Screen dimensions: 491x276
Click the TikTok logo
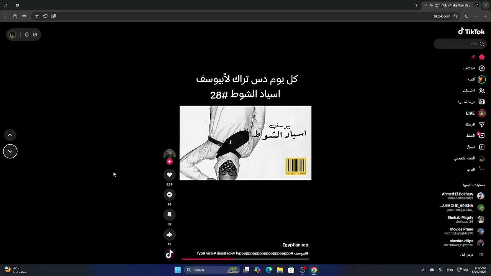(x=471, y=31)
